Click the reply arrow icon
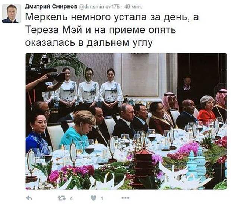 [29, 198]
